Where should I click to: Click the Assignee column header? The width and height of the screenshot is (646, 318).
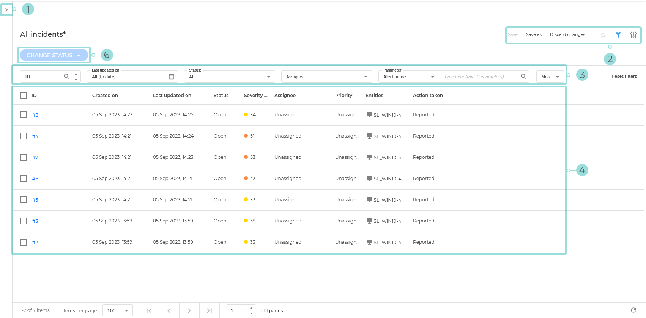(285, 96)
